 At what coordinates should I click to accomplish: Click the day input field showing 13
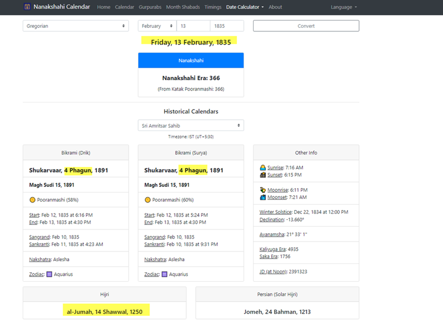coord(193,26)
